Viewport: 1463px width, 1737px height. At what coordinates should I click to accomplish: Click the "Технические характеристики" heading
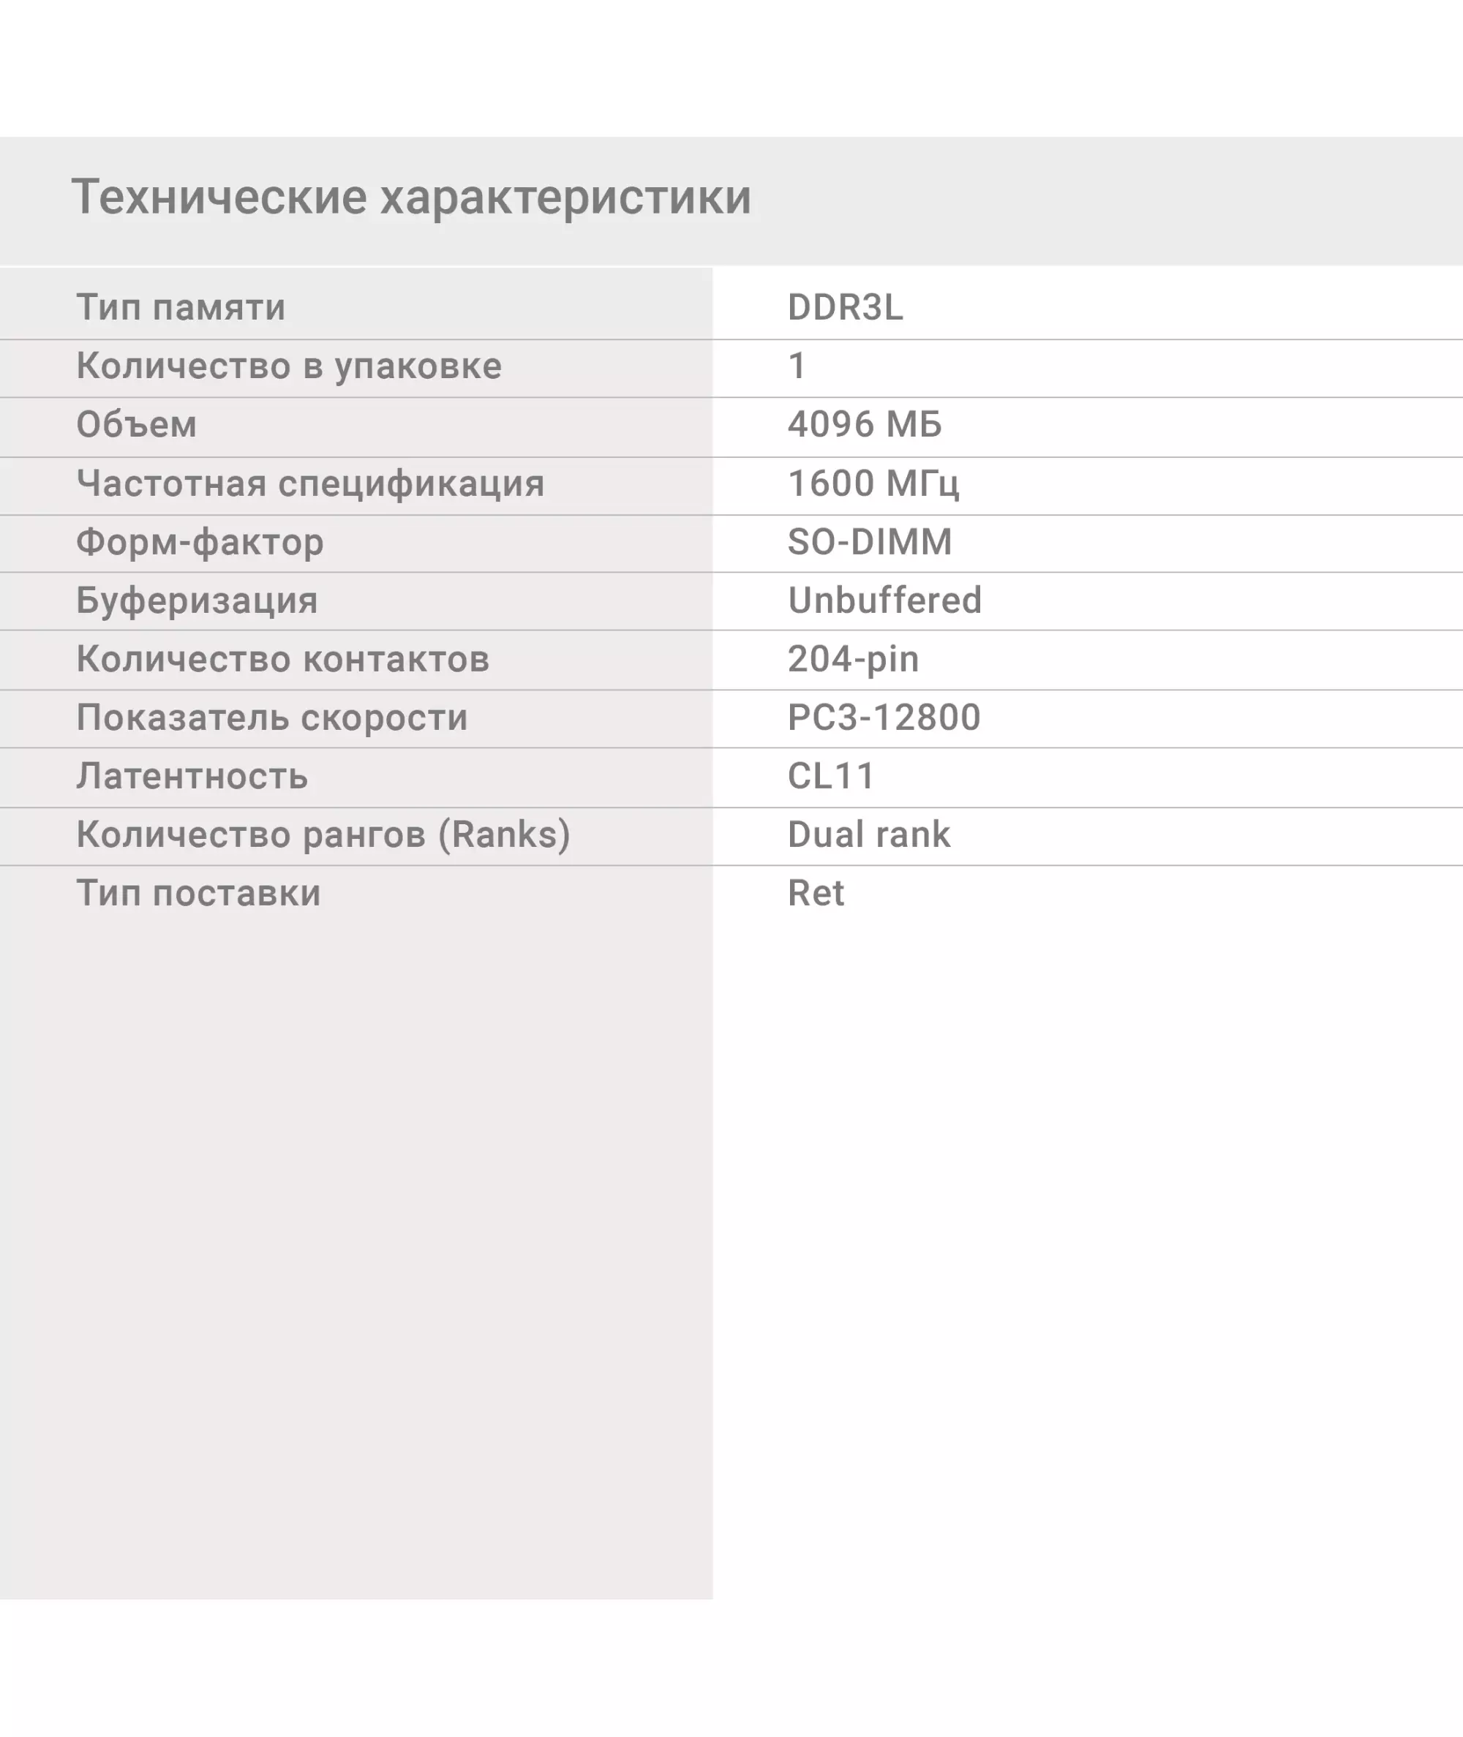[411, 197]
